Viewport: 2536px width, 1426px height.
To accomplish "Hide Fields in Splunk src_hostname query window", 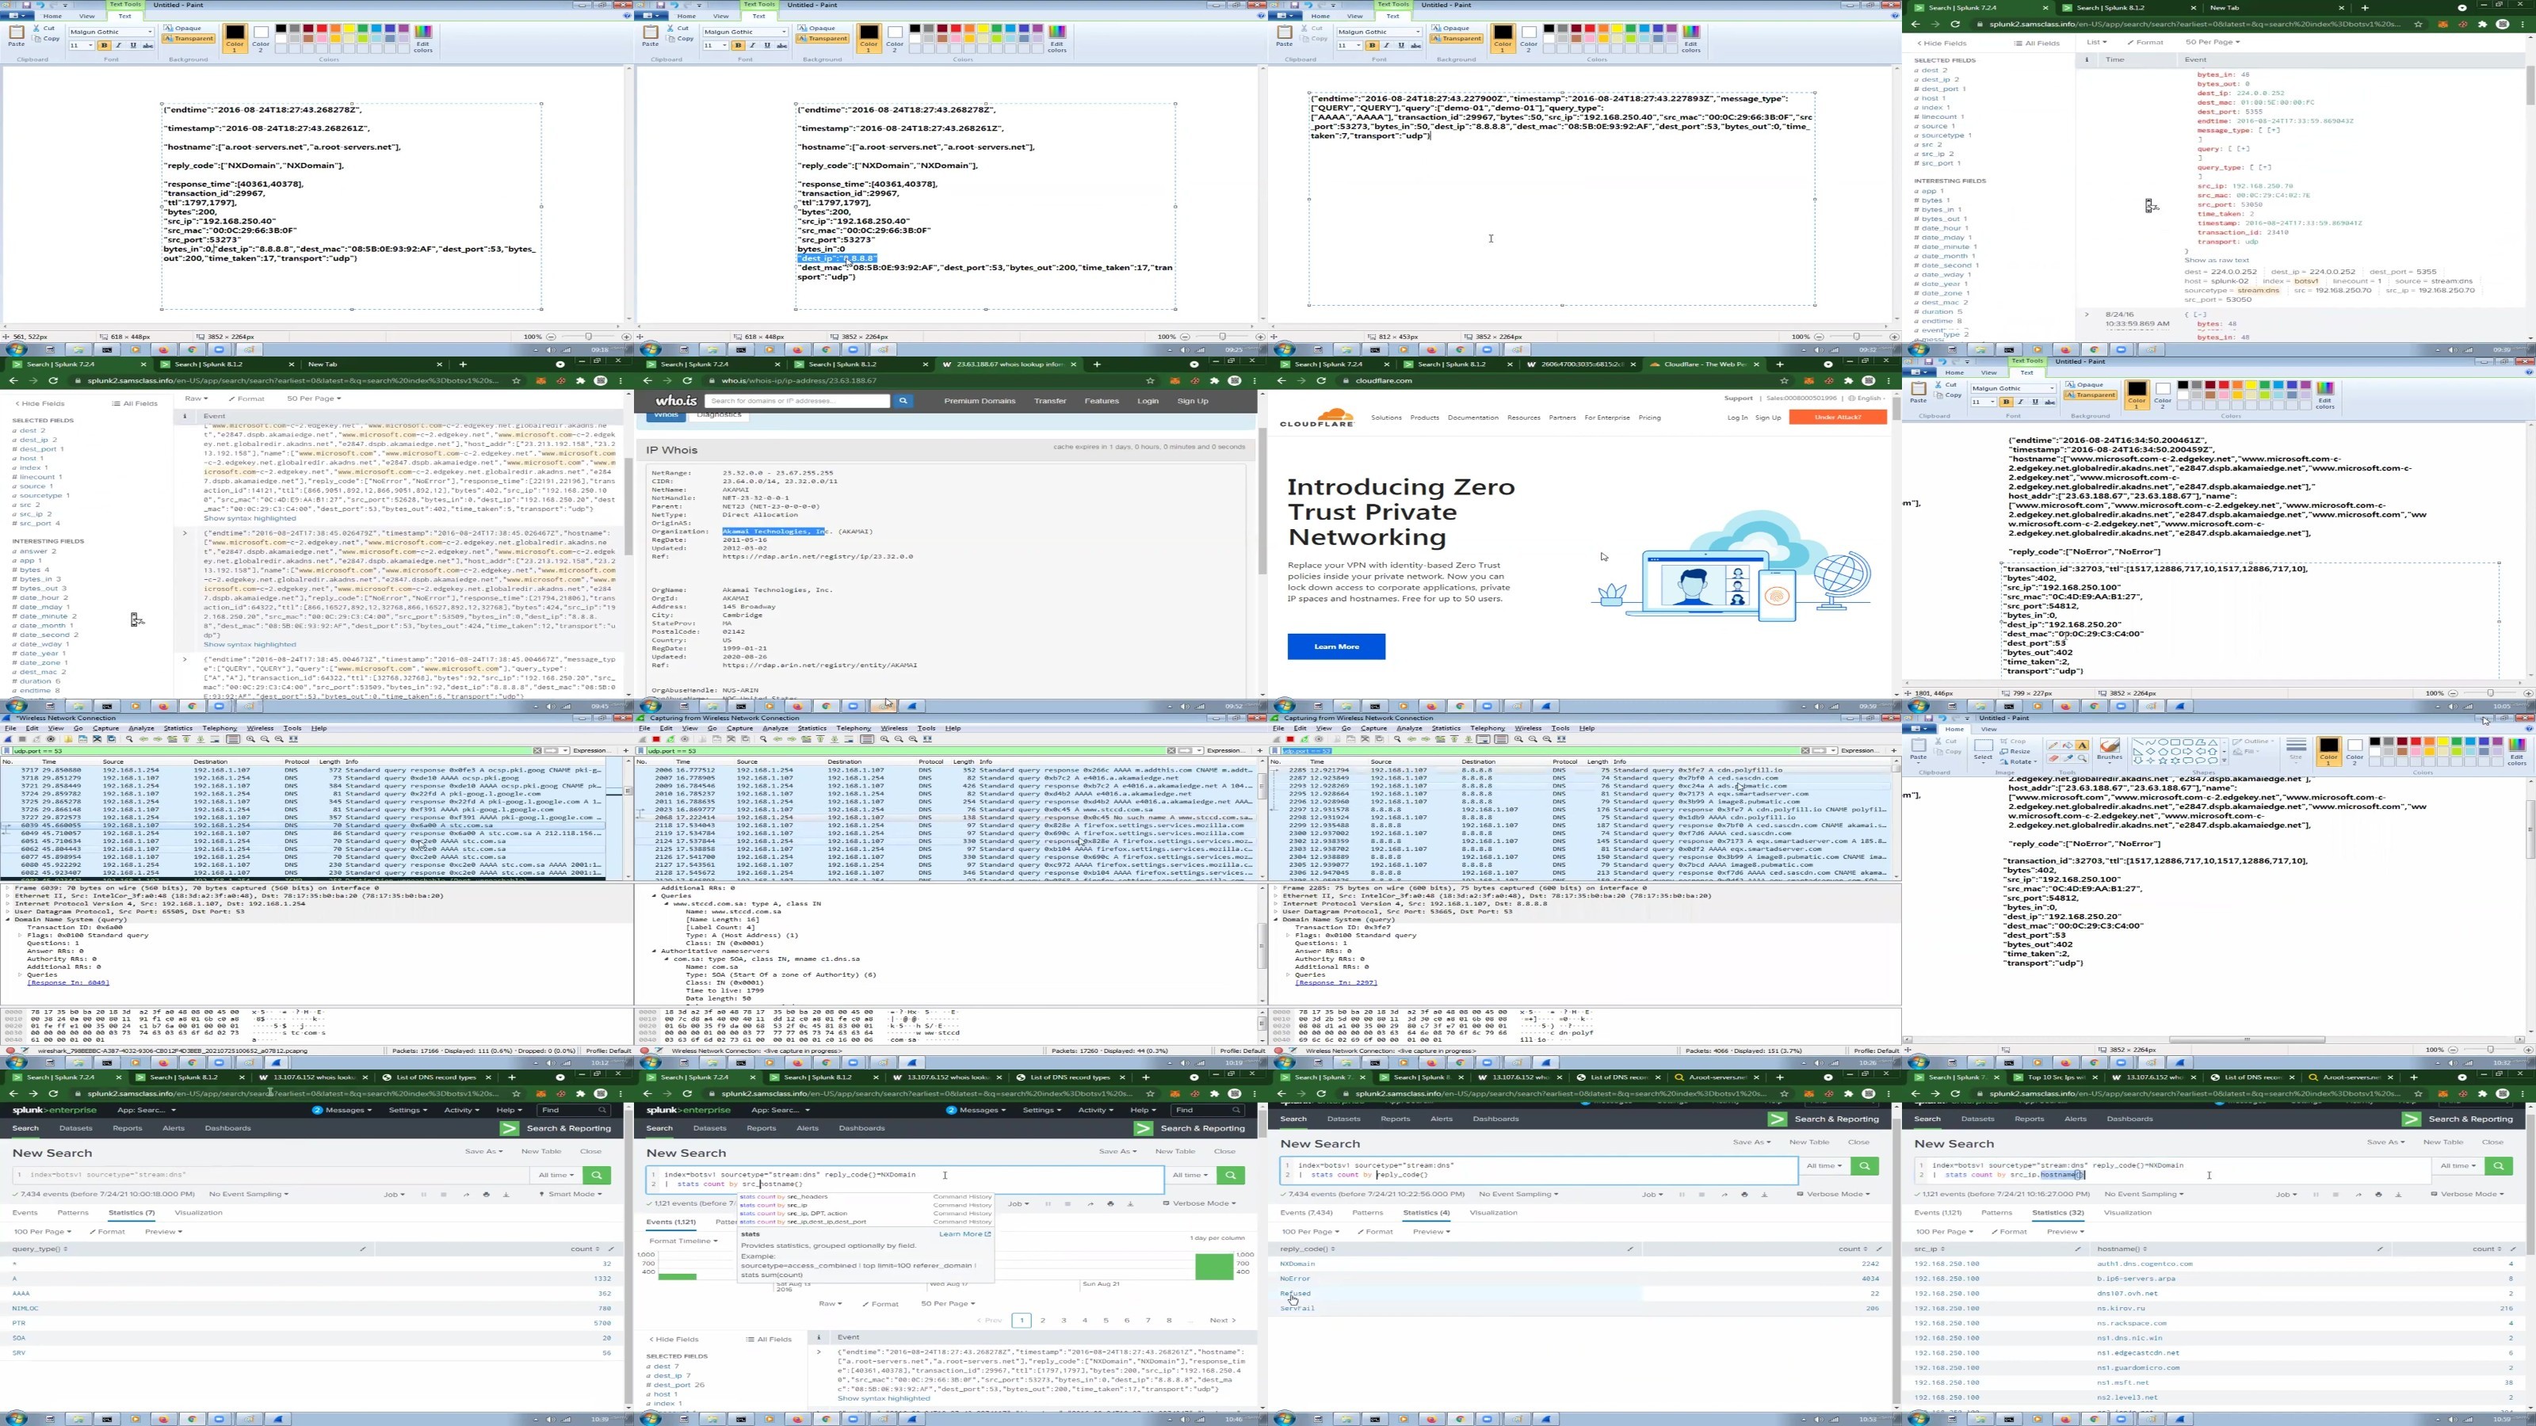I will click(676, 1338).
